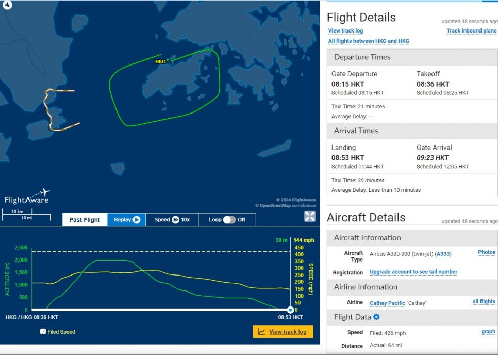Viewport: 498px width, 356px height.
Task: Click the Replay play icon
Action: [137, 220]
